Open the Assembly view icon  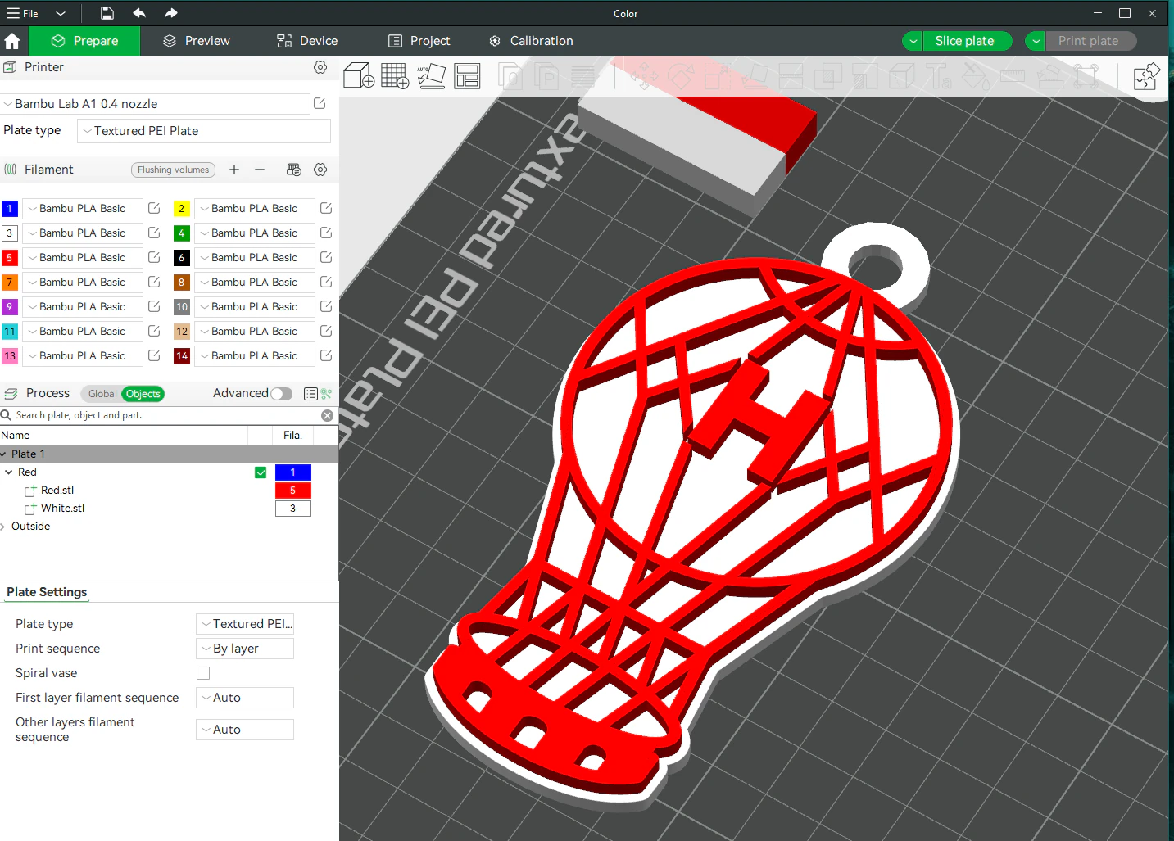(x=1146, y=77)
